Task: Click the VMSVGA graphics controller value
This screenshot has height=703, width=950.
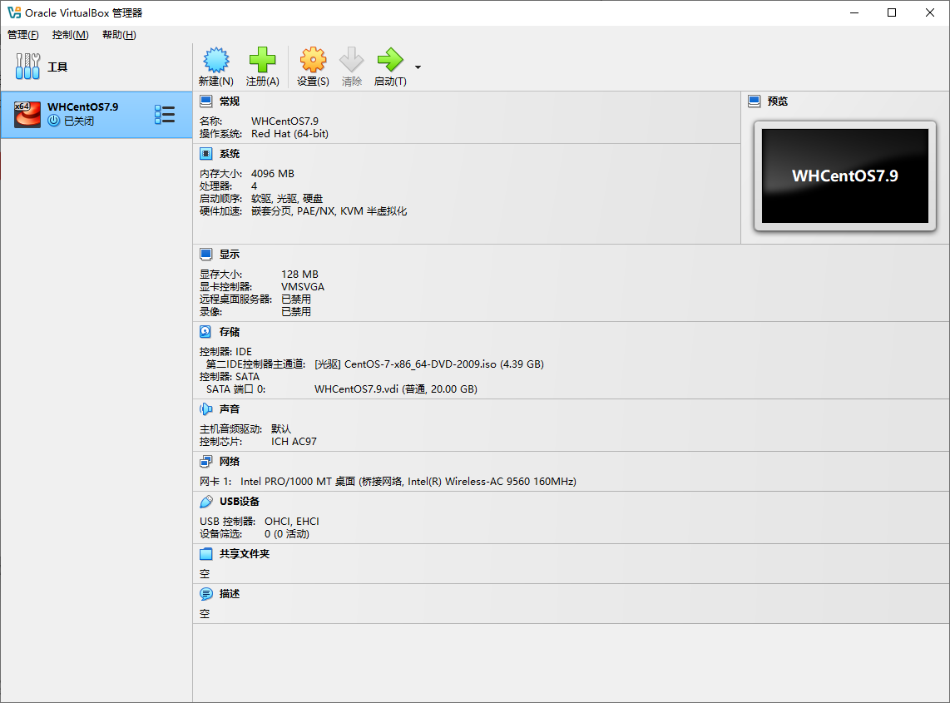Action: click(303, 287)
